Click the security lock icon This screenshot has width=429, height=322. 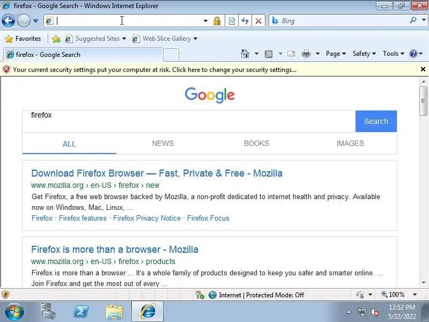click(217, 21)
